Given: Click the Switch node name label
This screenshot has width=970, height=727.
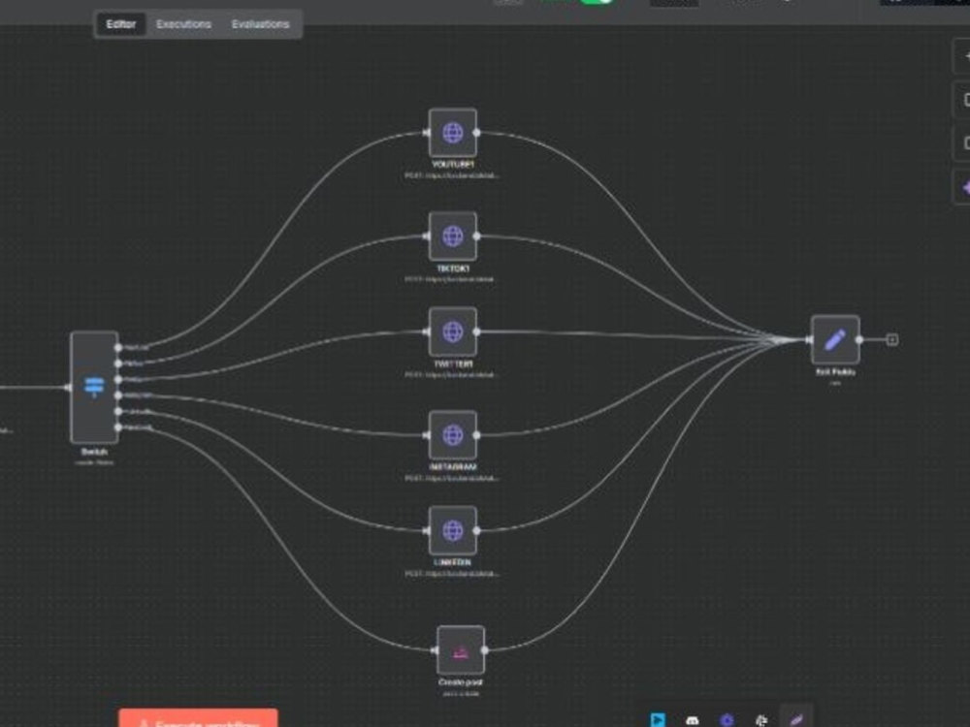Looking at the screenshot, I should pyautogui.click(x=94, y=452).
